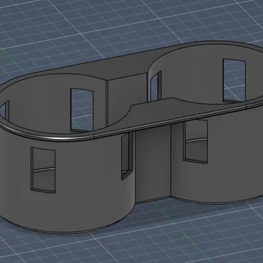263x263 pixels.
Task: Select the flat rear interior wall between the cylinders
Action: pyautogui.click(x=127, y=97)
